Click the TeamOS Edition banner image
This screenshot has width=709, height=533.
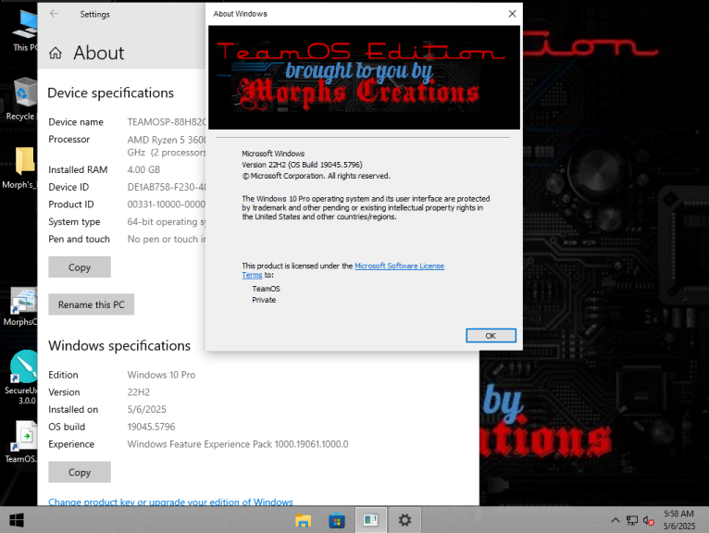tap(364, 78)
